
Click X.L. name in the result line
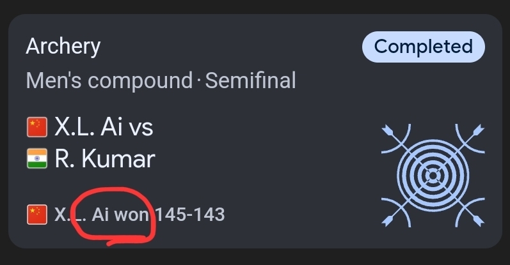click(70, 214)
